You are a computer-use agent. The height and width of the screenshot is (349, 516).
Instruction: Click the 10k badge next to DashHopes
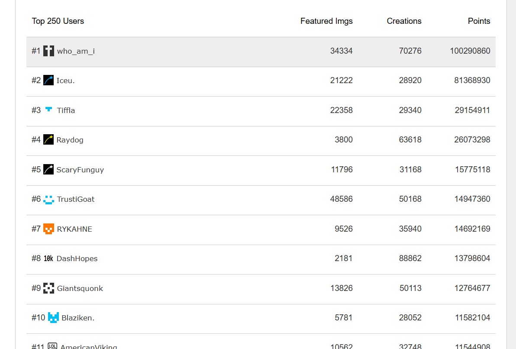click(x=48, y=259)
